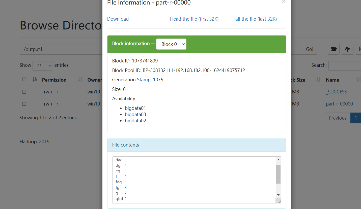This screenshot has width=361, height=209.
Task: Click the /output1 path input field
Action: [61, 49]
